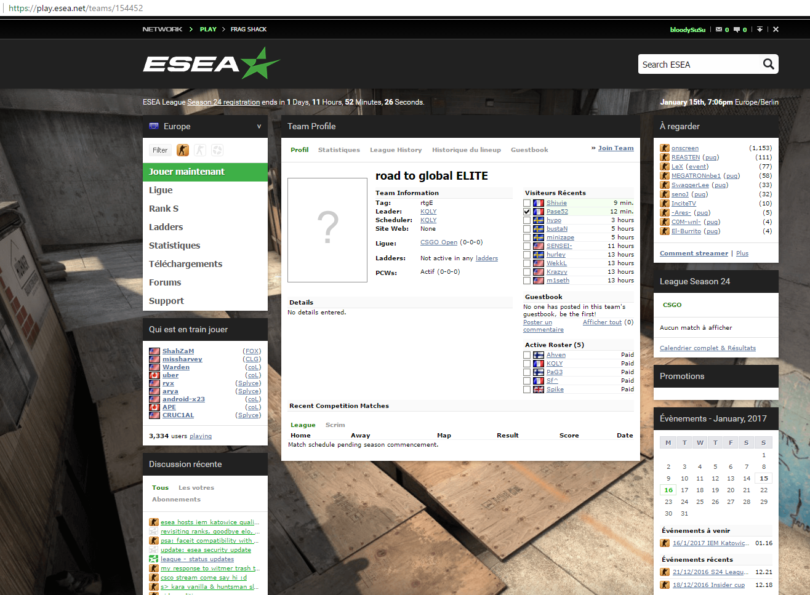
Task: Check the box next to roster member KOLY
Action: pyautogui.click(x=527, y=364)
